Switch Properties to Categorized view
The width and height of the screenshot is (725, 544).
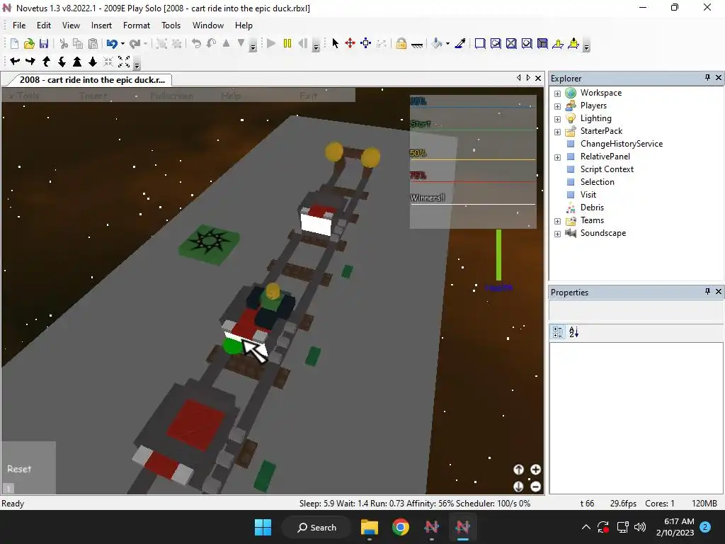pos(558,332)
